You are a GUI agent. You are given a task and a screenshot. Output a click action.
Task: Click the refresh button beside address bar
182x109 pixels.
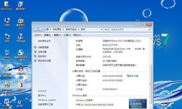click(106, 30)
